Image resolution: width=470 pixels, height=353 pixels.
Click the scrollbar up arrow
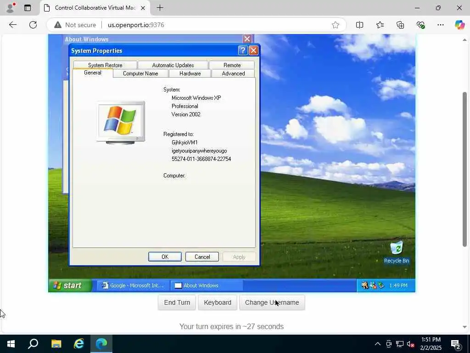(x=464, y=40)
